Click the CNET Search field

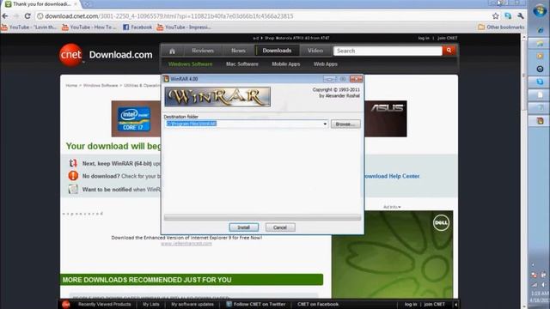(x=388, y=51)
